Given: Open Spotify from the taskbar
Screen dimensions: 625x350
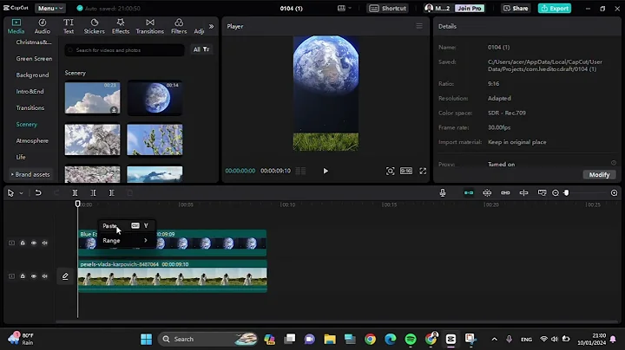Looking at the screenshot, I should [410, 339].
